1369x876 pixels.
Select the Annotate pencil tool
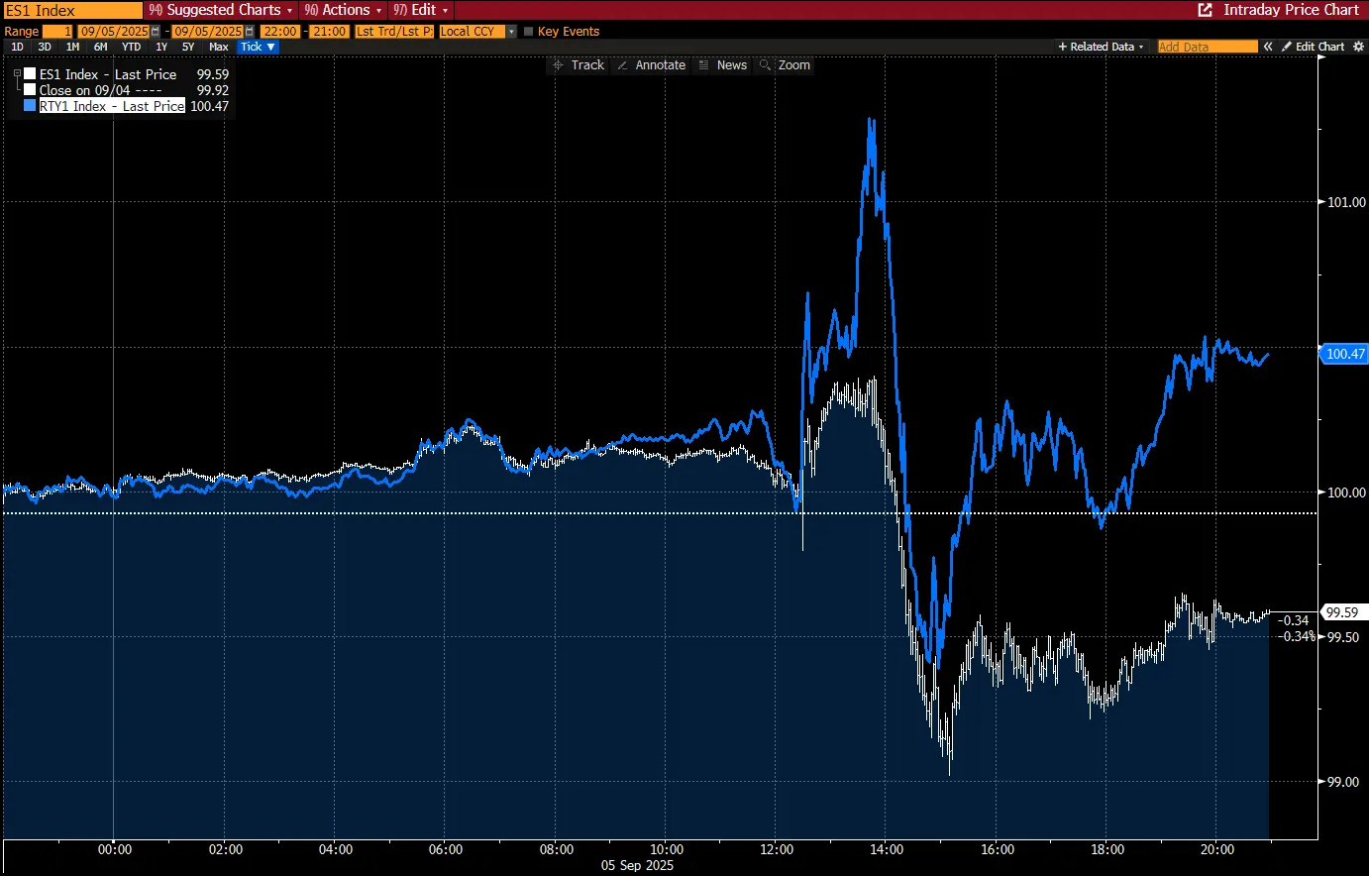[x=651, y=65]
